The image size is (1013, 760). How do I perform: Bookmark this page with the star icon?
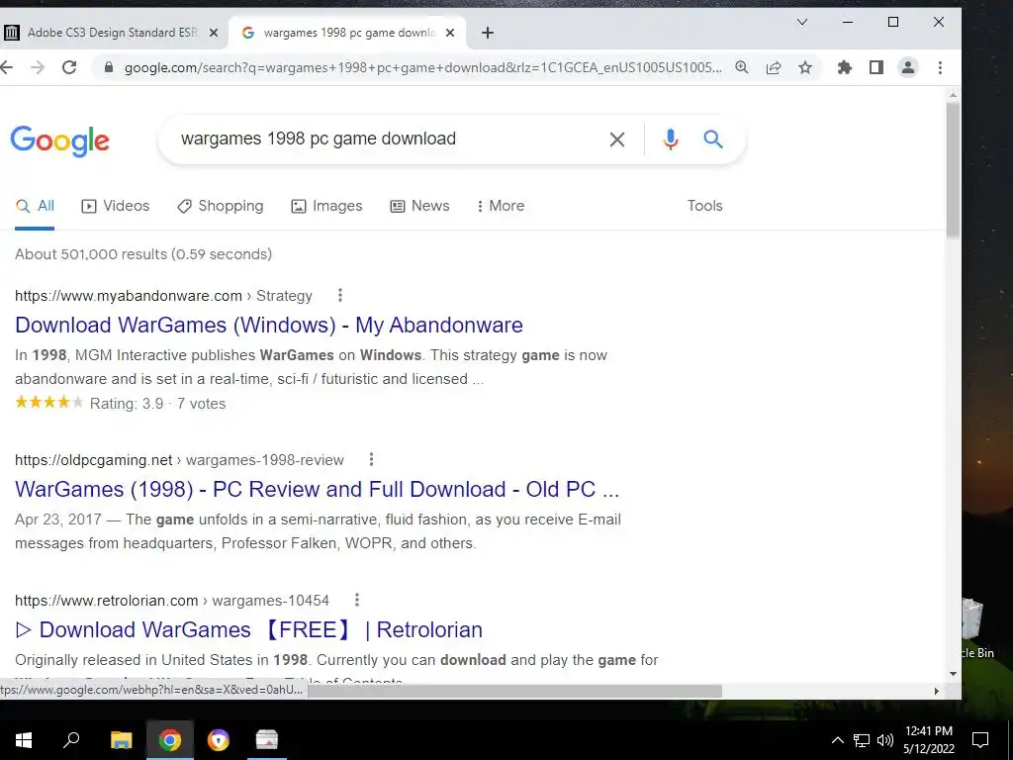pos(805,67)
